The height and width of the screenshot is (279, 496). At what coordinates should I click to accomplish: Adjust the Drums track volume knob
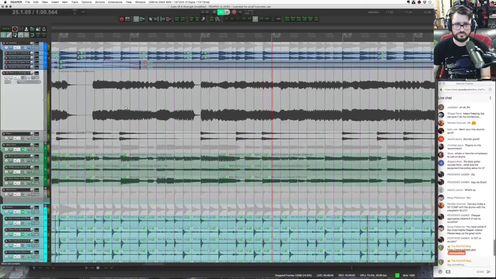click(x=32, y=207)
